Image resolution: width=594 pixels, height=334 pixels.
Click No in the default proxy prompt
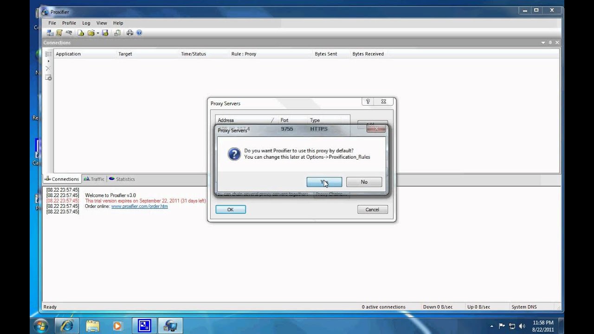point(364,182)
